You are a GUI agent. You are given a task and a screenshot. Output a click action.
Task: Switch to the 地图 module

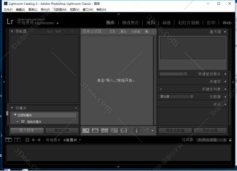pyautogui.click(x=151, y=23)
